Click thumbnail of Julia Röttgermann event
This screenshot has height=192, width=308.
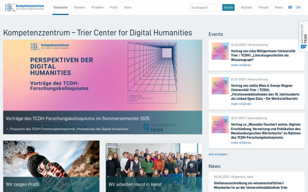pyautogui.click(x=220, y=51)
